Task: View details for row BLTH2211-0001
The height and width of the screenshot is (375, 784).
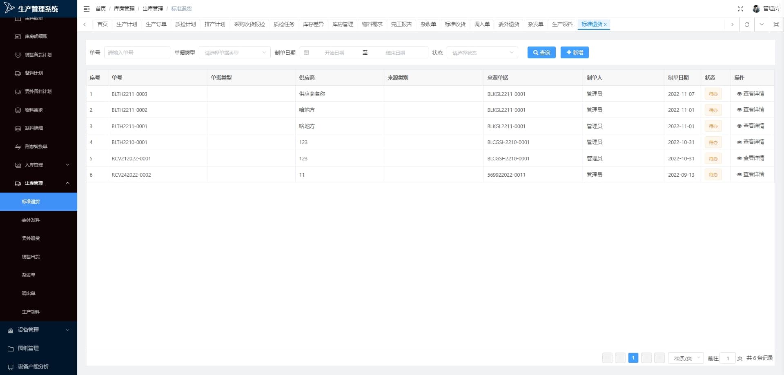Action: click(x=751, y=126)
